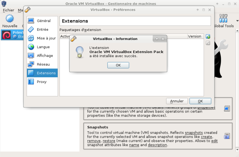Confirm the Information dialog with OK
Screen dimensions: 239x157
pyautogui.click(x=118, y=65)
